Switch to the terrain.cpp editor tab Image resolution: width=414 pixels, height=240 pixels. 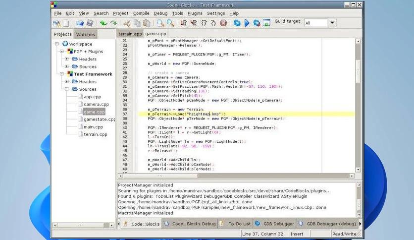pyautogui.click(x=130, y=34)
